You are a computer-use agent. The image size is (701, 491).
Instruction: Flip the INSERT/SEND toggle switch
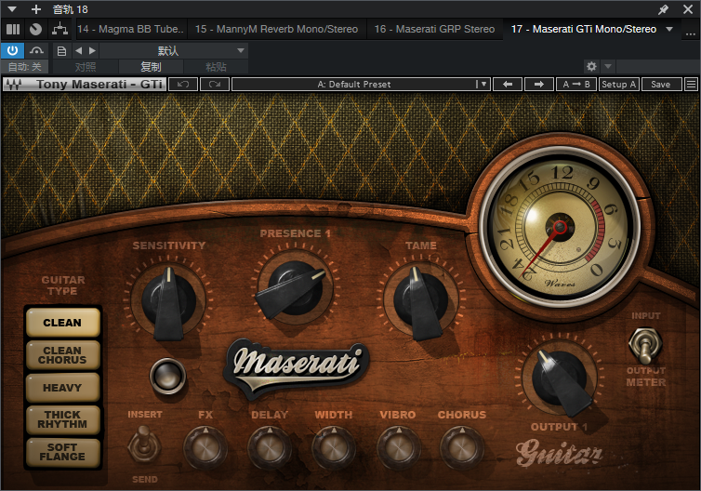tap(143, 445)
